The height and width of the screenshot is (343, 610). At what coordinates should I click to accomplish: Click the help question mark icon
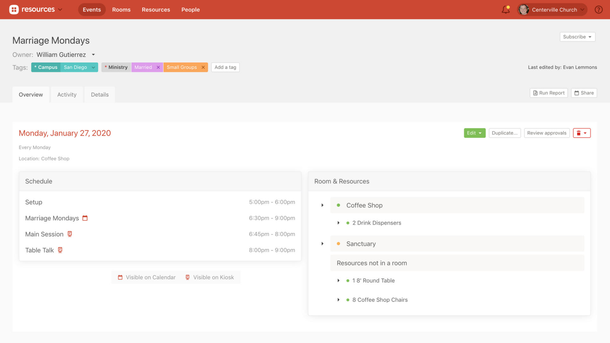599,10
